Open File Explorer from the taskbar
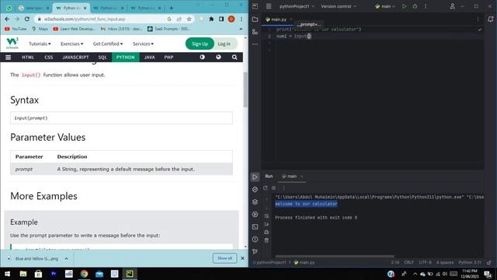The image size is (497, 280). tap(23, 274)
